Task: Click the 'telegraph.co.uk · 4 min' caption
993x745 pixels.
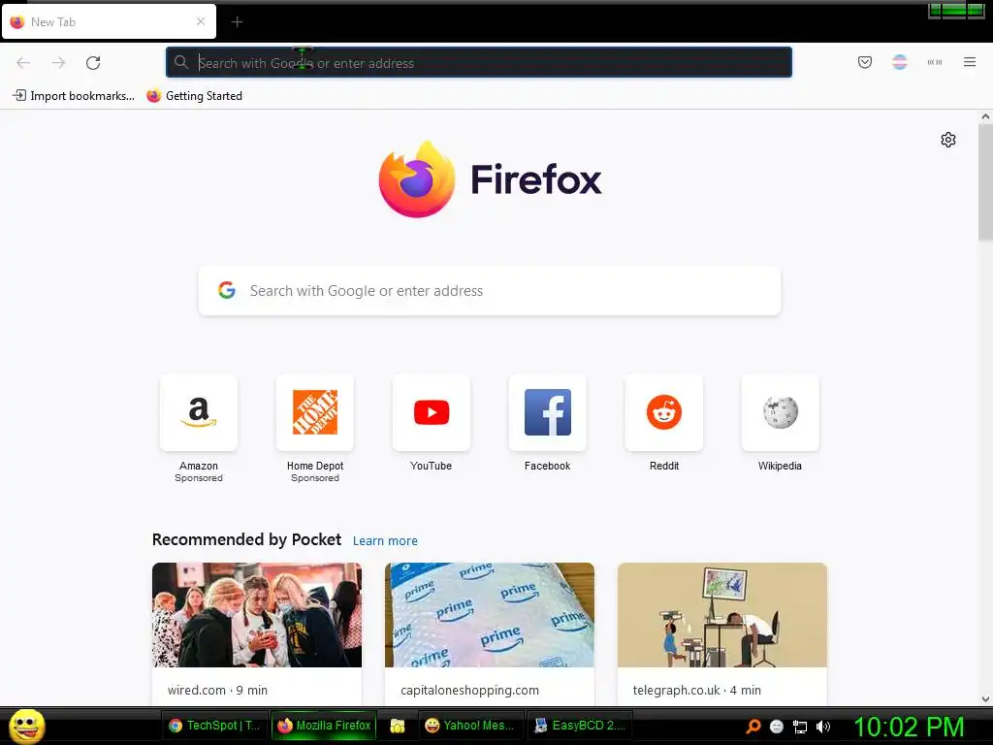Action: coord(696,690)
